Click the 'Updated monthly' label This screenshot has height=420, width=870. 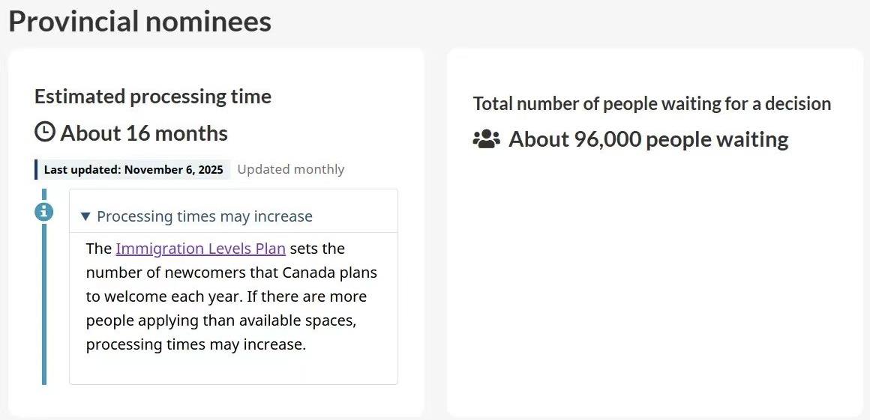pyautogui.click(x=291, y=169)
